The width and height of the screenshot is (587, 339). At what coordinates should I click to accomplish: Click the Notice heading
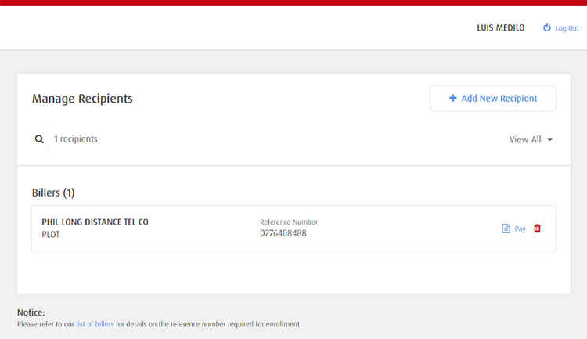click(31, 312)
